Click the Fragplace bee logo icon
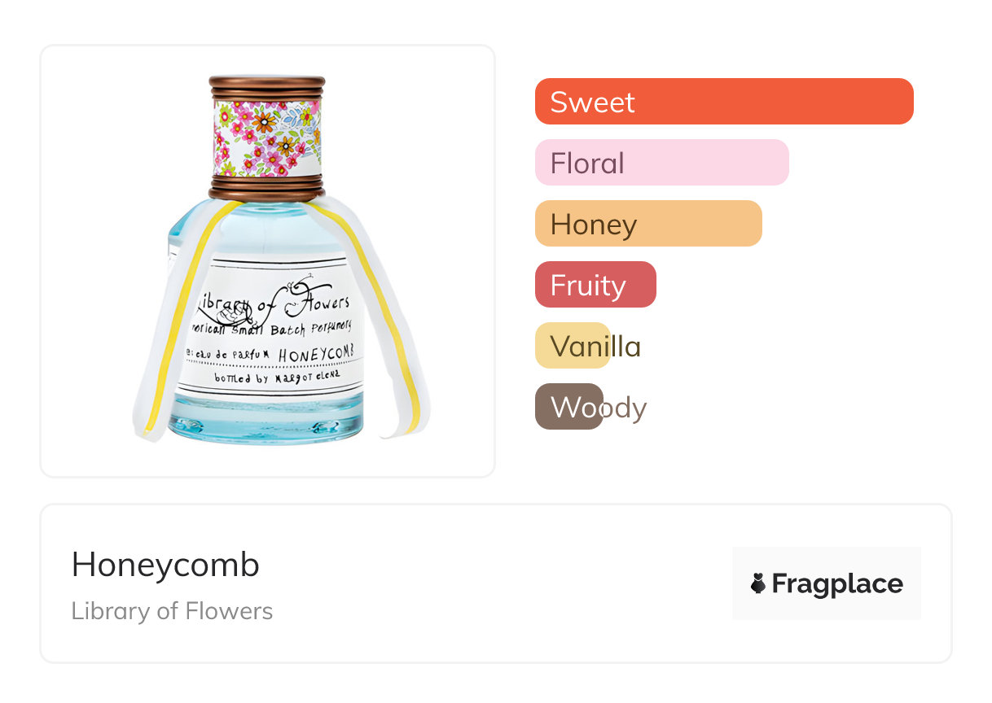Image resolution: width=992 pixels, height=703 pixels. tap(758, 583)
